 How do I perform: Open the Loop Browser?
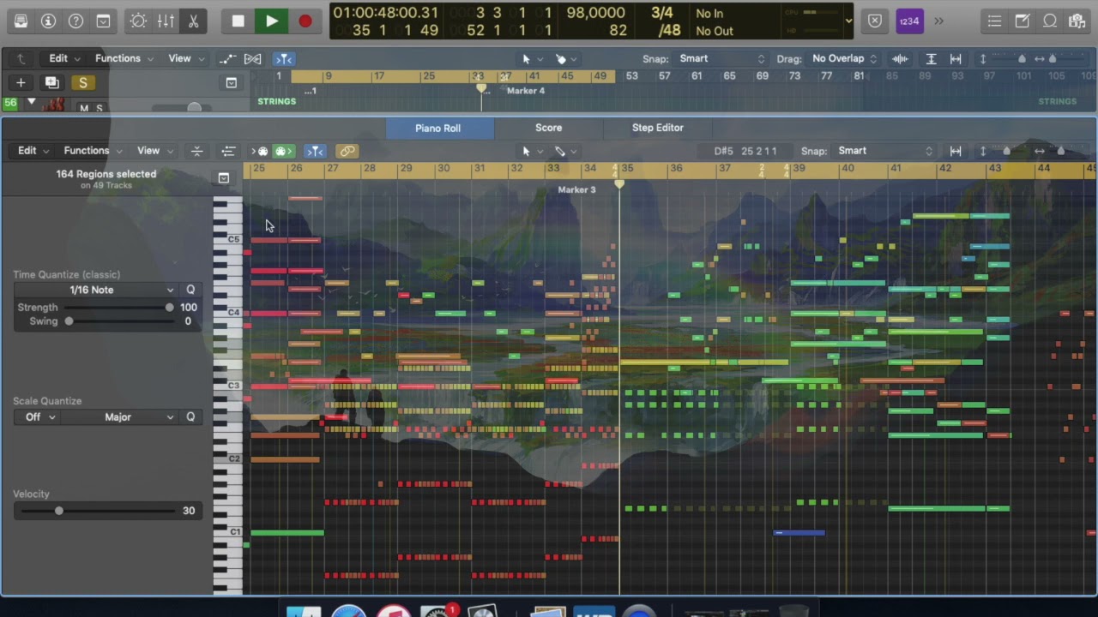[1050, 21]
